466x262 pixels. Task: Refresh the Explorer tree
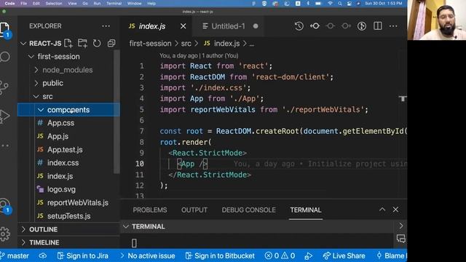[97, 44]
